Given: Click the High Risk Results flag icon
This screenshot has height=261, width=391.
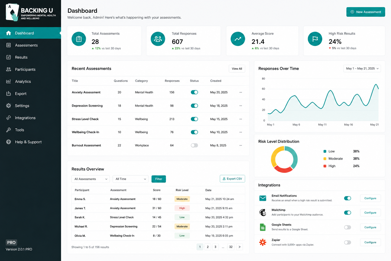Looking at the screenshot, I should [315, 39].
